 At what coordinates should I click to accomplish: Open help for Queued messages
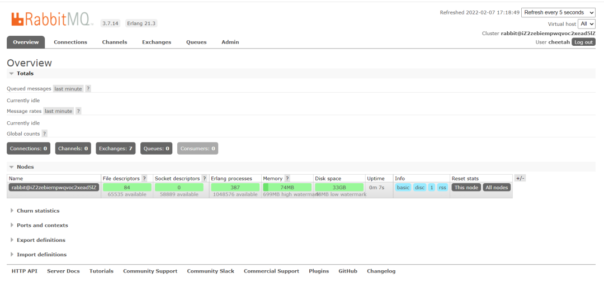[88, 88]
